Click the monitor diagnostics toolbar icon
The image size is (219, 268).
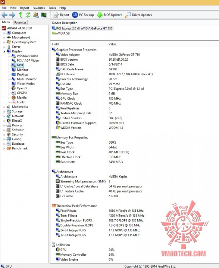[44, 15]
